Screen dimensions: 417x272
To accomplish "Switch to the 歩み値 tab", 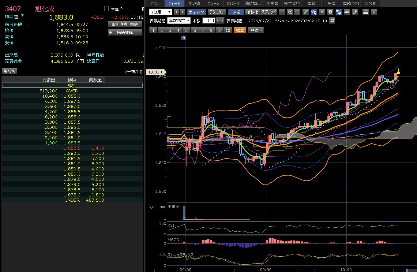I will [194, 3].
